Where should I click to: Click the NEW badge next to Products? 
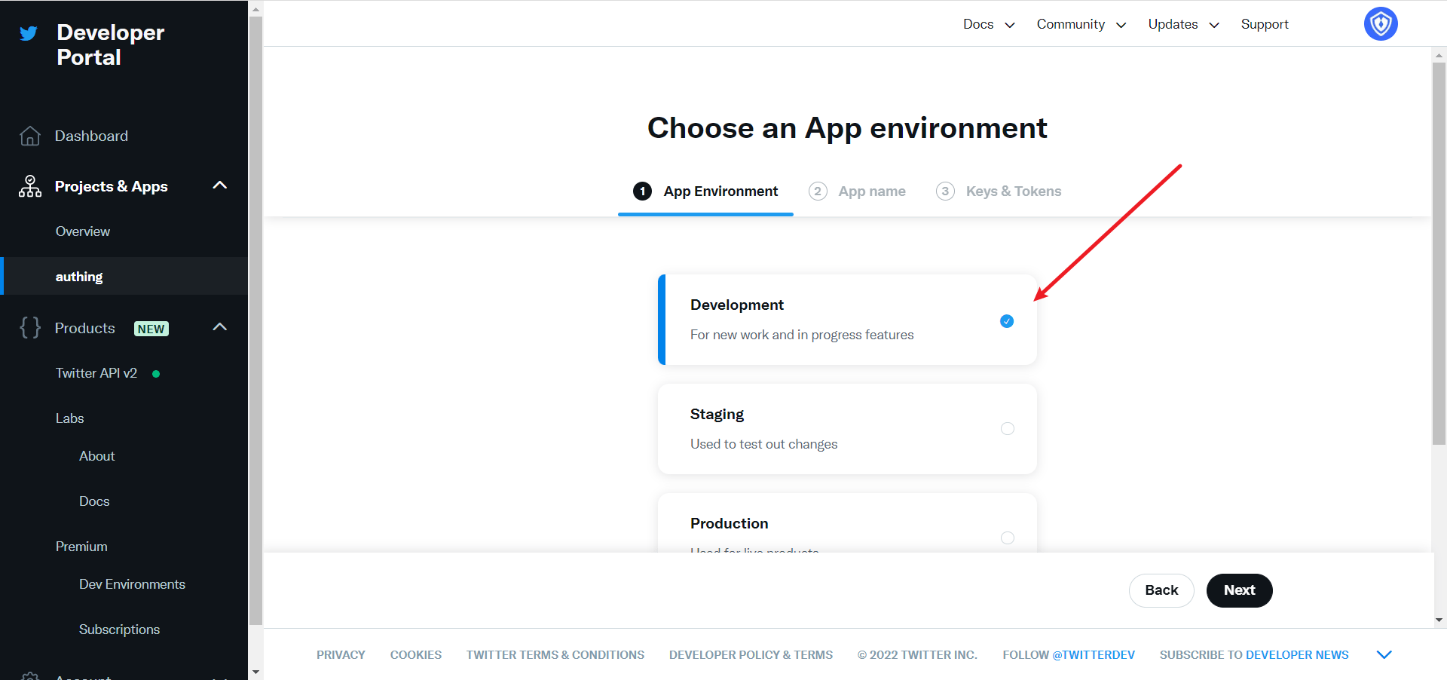click(151, 329)
